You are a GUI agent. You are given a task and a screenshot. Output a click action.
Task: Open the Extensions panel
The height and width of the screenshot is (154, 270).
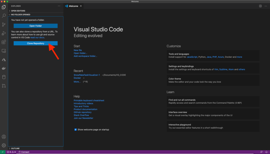click(4, 42)
